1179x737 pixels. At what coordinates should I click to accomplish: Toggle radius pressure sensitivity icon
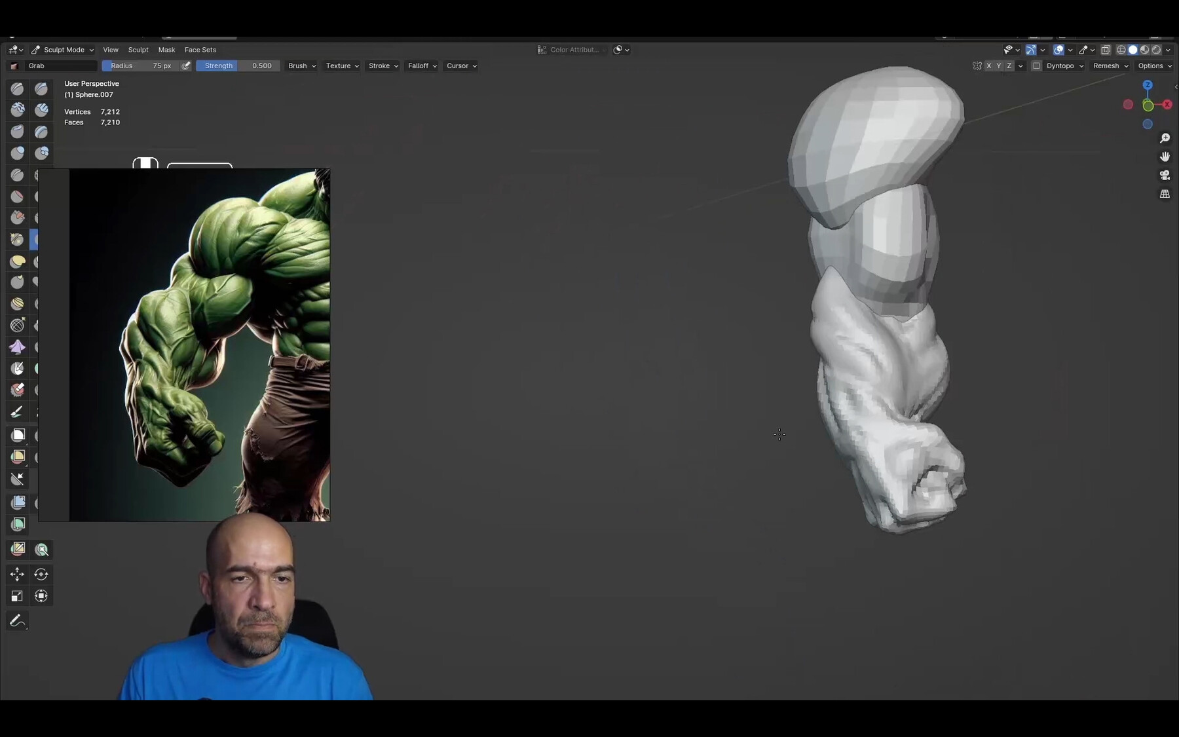186,66
